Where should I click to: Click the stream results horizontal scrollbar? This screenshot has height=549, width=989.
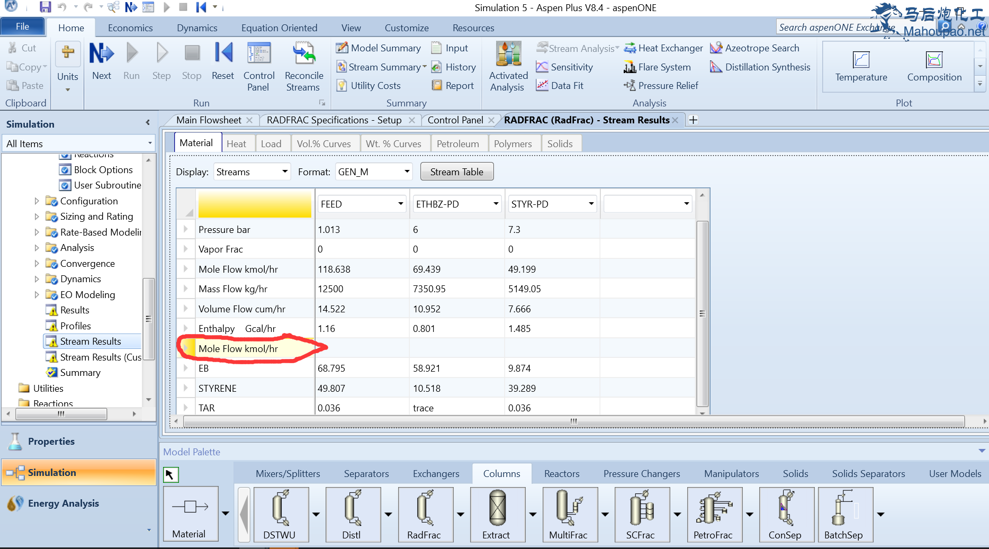coord(573,421)
